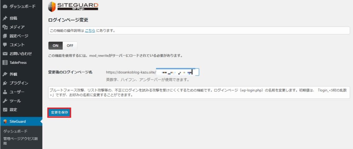
Task: Click the https://dosankoblog-kazu.site/ URL prefix text
Action: coord(131,72)
